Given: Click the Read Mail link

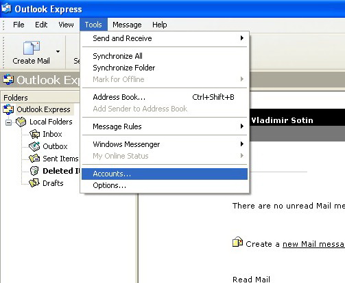Looking at the screenshot, I should [251, 280].
